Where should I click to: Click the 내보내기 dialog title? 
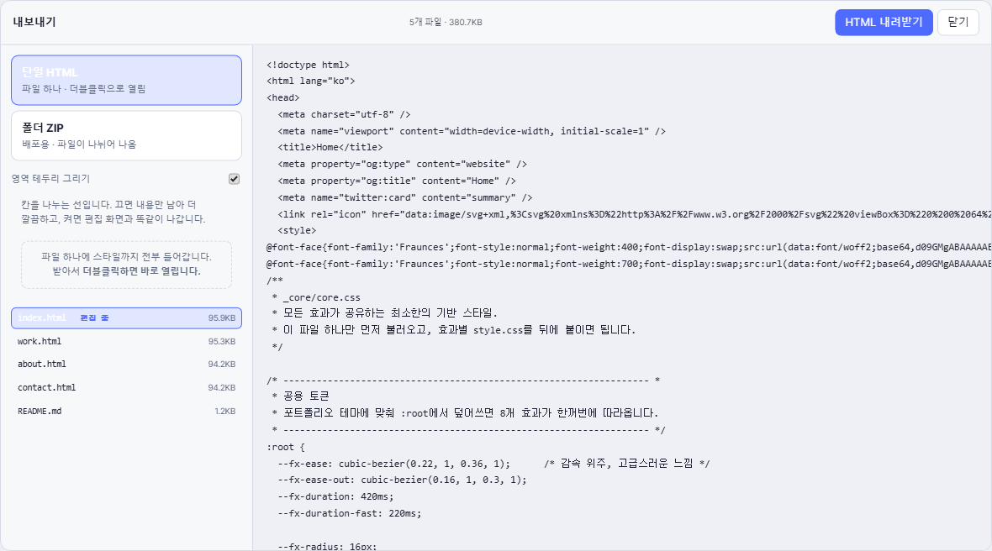point(34,22)
